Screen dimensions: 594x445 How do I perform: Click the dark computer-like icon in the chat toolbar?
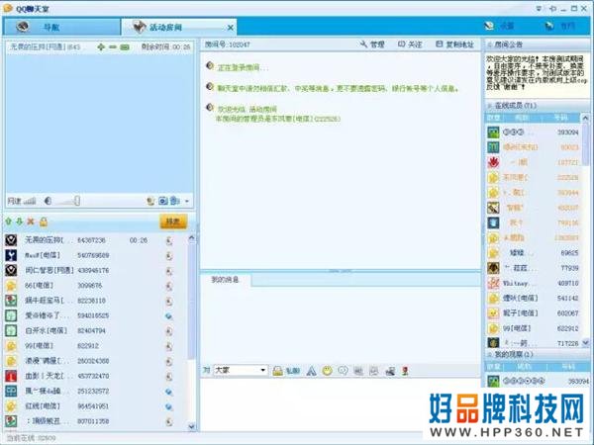[x=390, y=371]
